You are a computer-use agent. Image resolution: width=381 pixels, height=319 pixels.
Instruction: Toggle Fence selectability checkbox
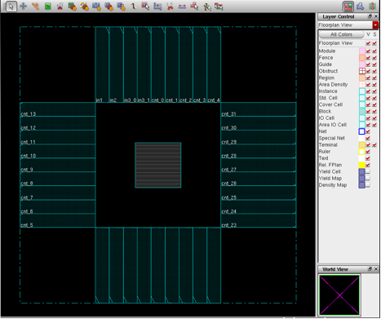pyautogui.click(x=374, y=58)
